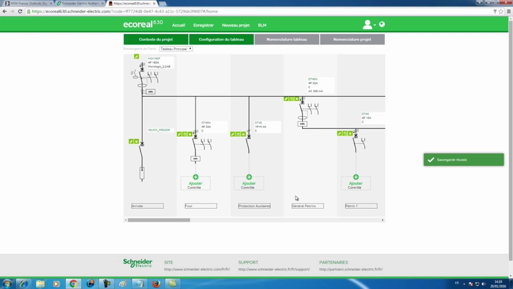Screen dimensions: 513x289
Task: Delete the Four feeder breaker with X icon
Action: coord(190,134)
